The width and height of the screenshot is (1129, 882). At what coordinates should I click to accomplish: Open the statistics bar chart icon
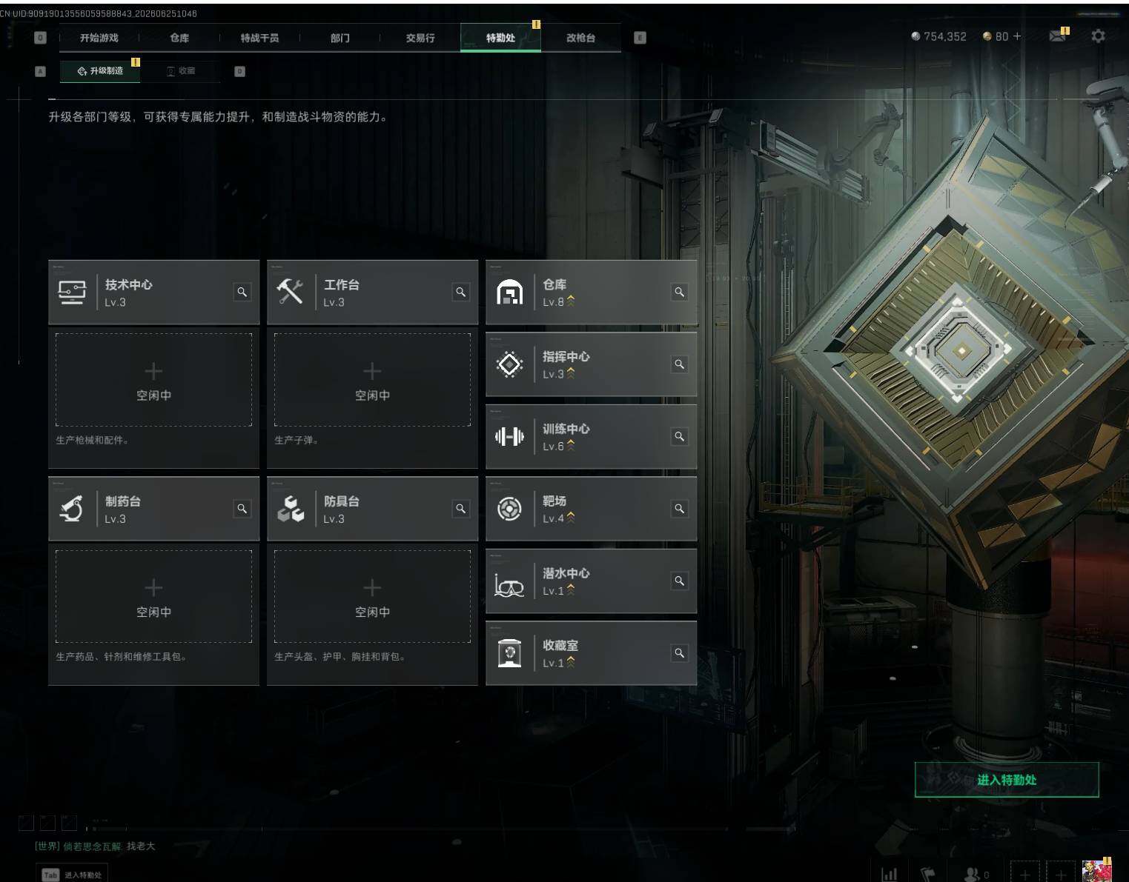coord(890,874)
